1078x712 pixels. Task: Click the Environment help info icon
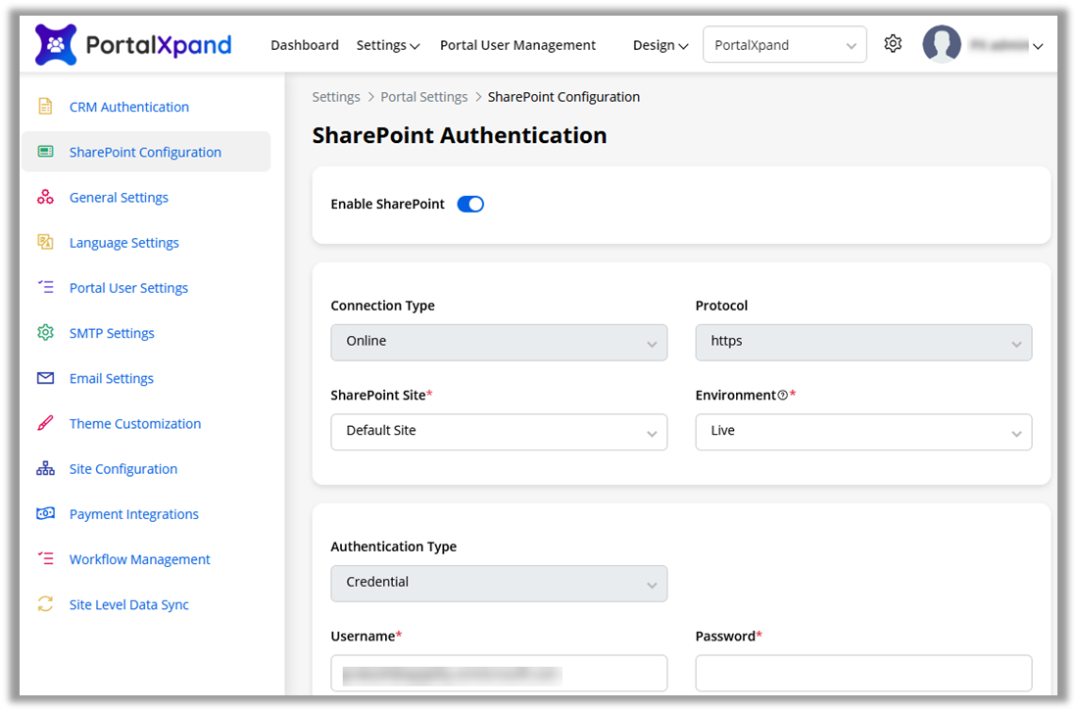tap(782, 396)
